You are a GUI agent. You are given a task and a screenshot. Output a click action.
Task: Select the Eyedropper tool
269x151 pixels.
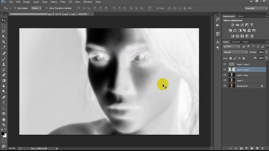point(4,47)
